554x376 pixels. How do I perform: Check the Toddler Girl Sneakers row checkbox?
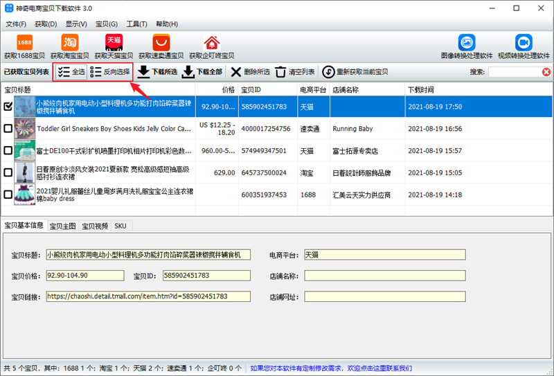coord(8,129)
